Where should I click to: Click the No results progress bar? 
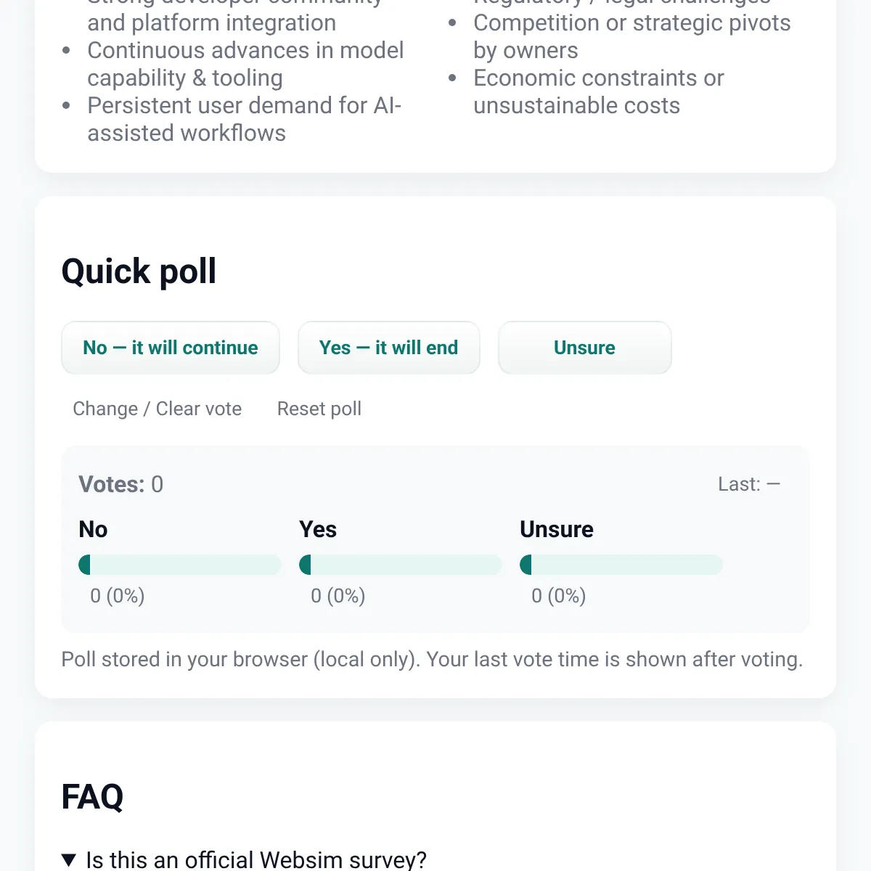(x=180, y=565)
